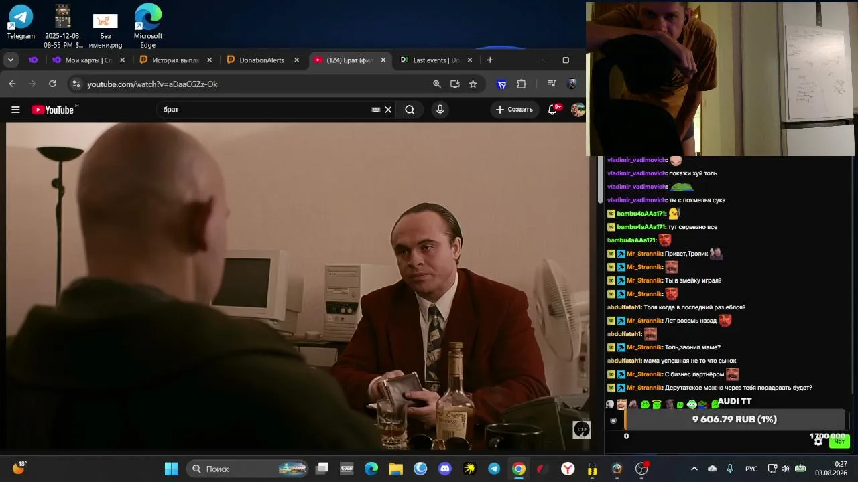Click abdulfatah1 name in 'Толя когда' message

[x=624, y=307]
